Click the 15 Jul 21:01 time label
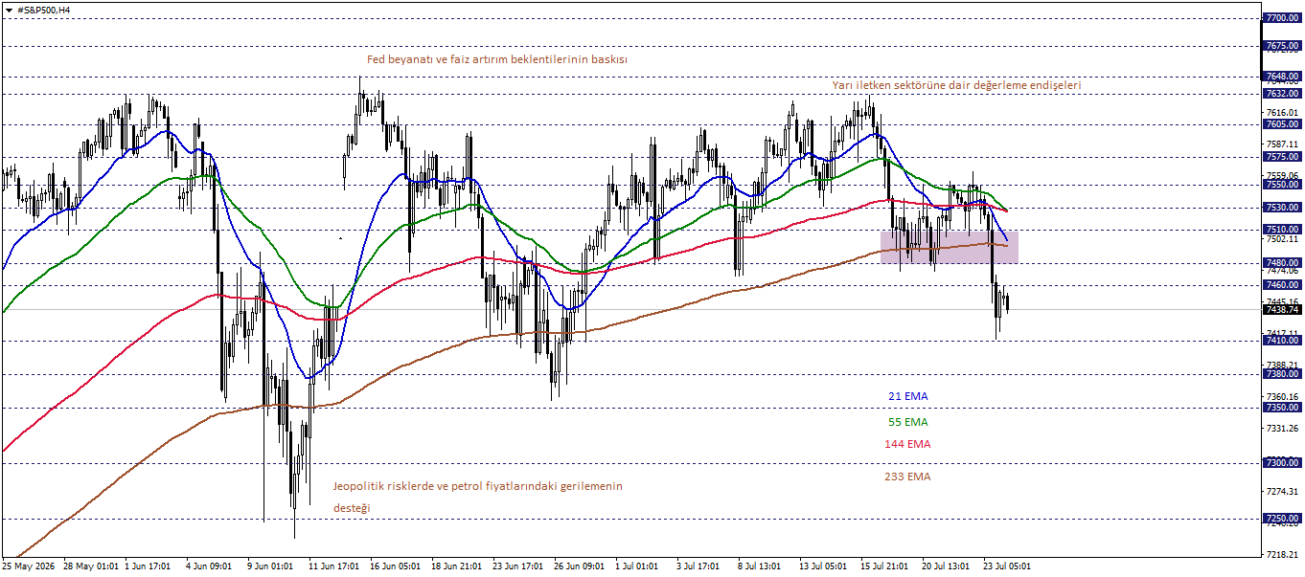1305x577 pixels. pos(885,566)
